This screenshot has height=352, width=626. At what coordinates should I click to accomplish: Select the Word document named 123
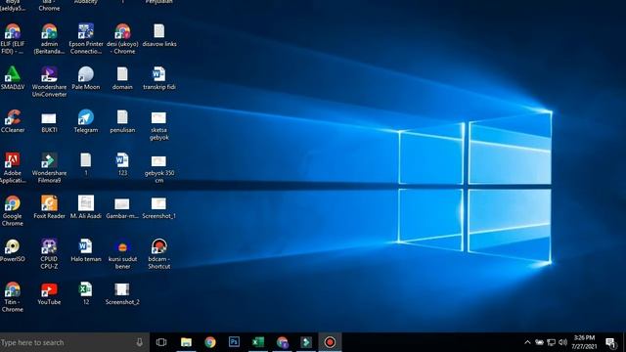click(x=122, y=164)
